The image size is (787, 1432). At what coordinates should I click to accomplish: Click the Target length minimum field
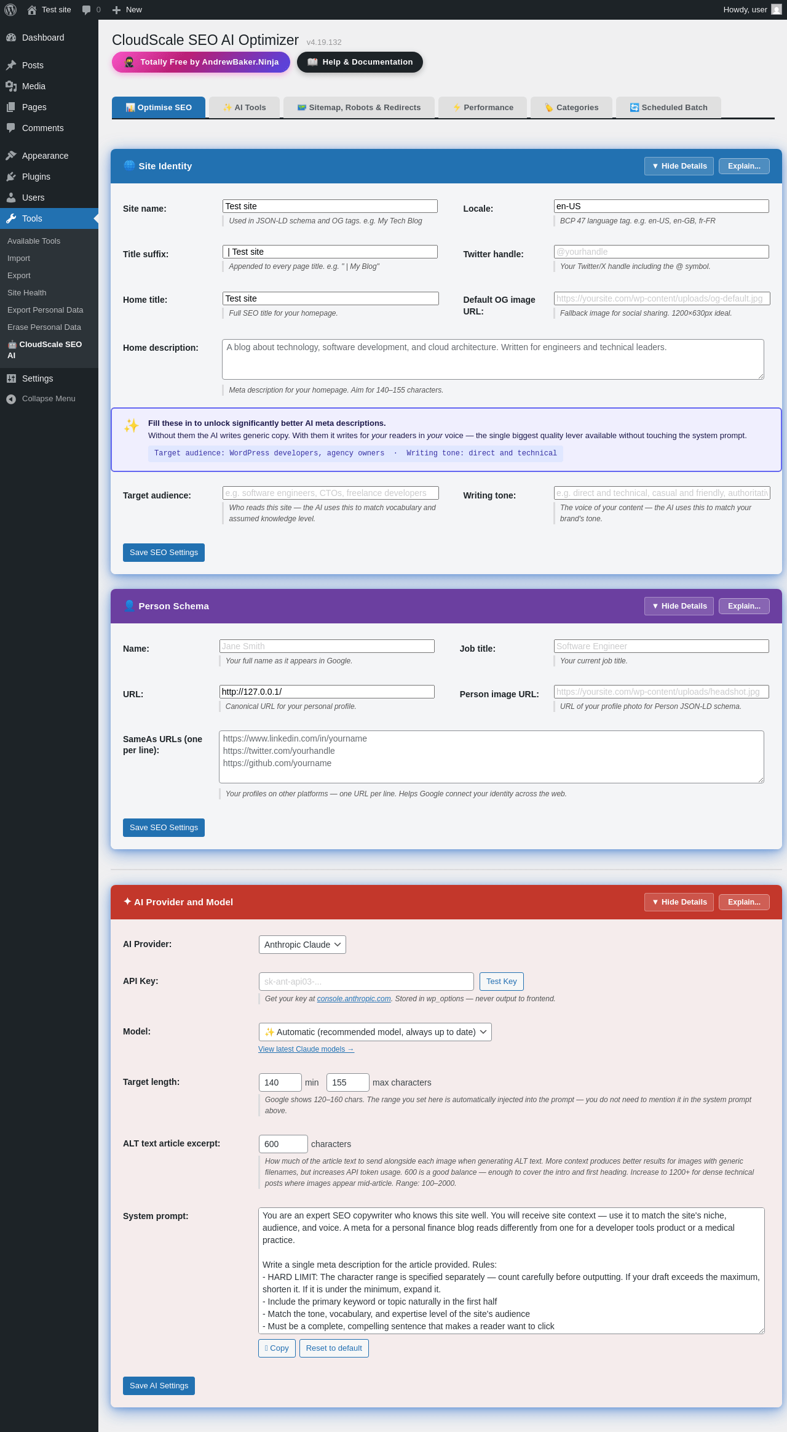pyautogui.click(x=280, y=1082)
